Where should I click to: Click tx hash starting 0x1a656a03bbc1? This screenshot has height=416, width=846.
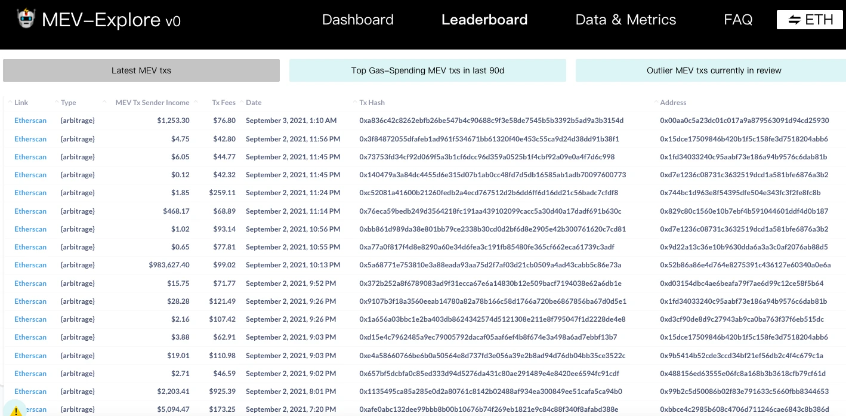pos(493,319)
